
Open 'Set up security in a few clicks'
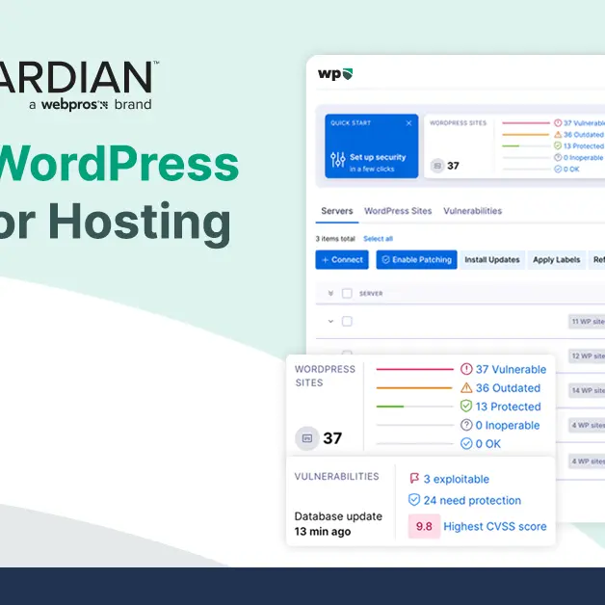point(378,163)
